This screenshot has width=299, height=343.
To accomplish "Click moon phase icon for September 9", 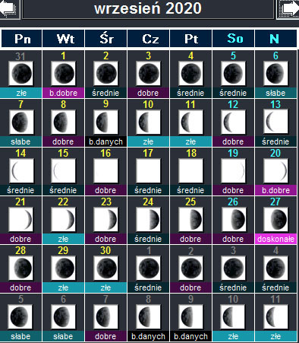I will [x=105, y=122].
